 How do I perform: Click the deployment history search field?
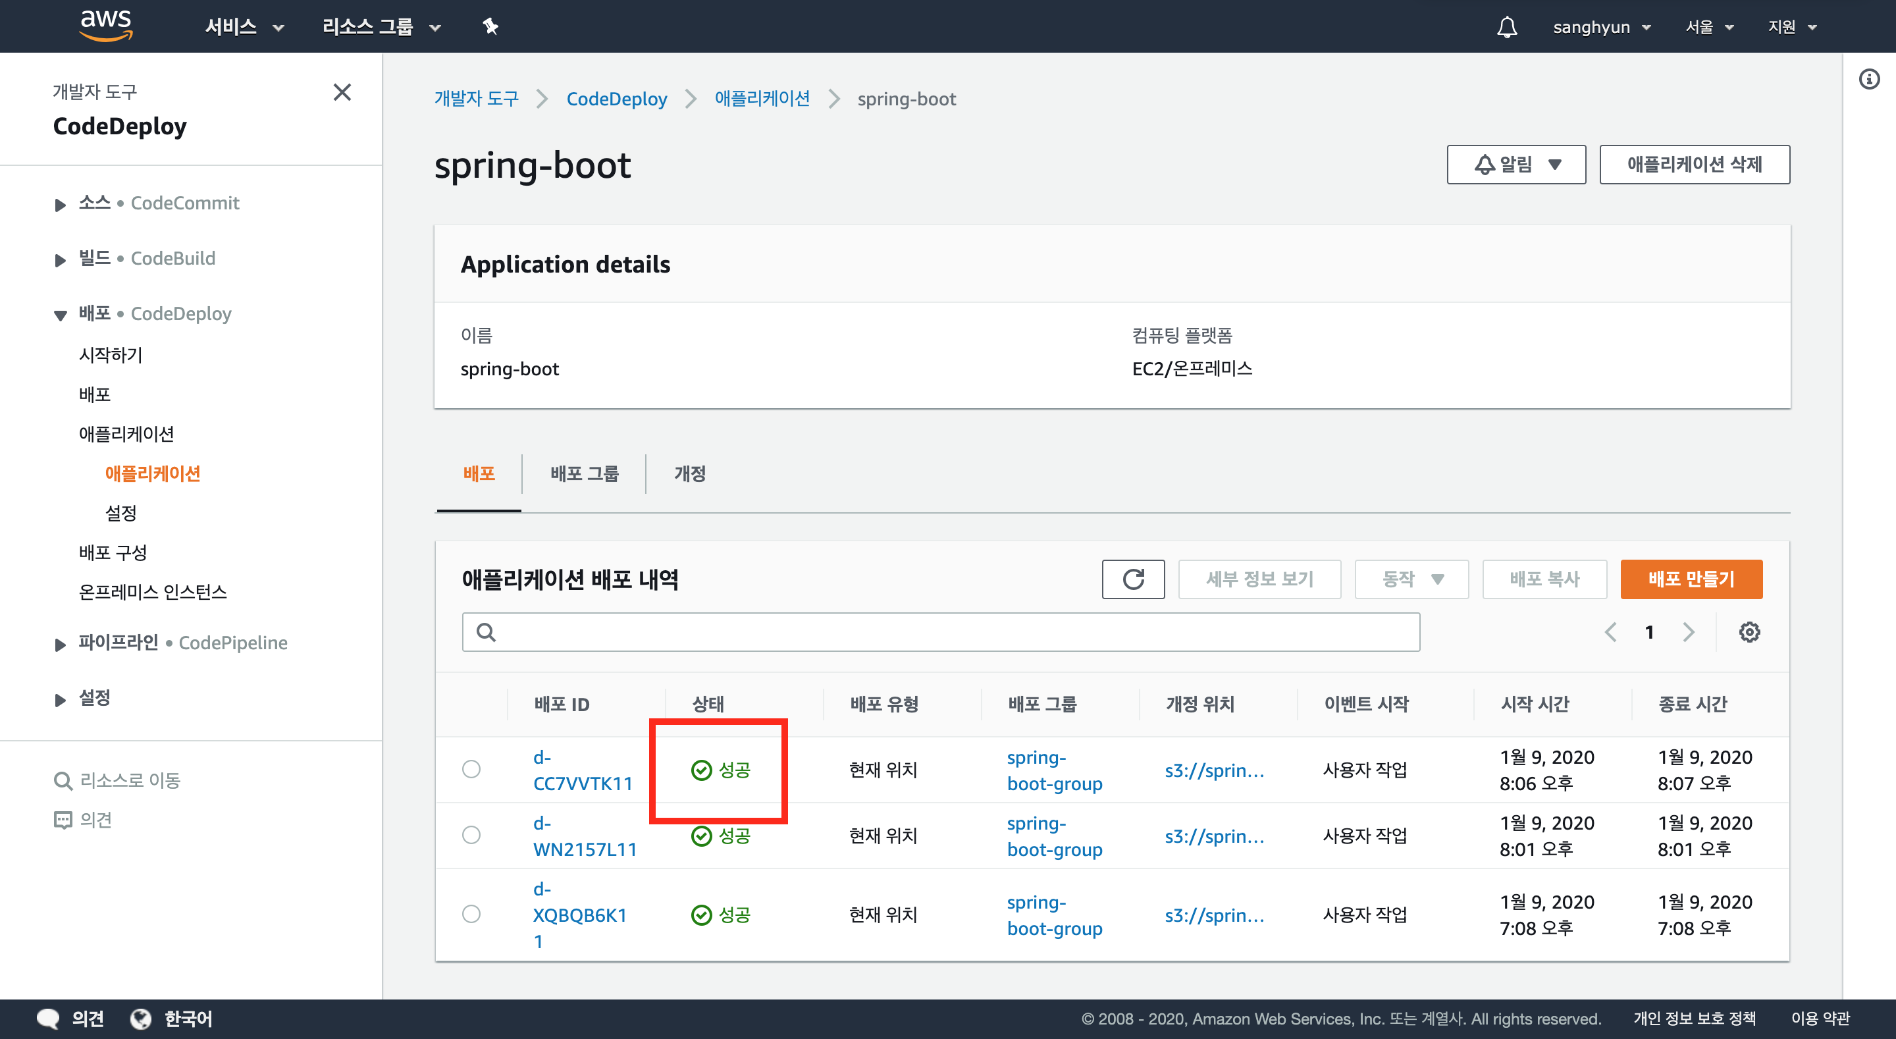click(942, 632)
